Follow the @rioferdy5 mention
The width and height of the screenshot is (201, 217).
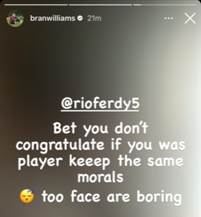pos(100,103)
